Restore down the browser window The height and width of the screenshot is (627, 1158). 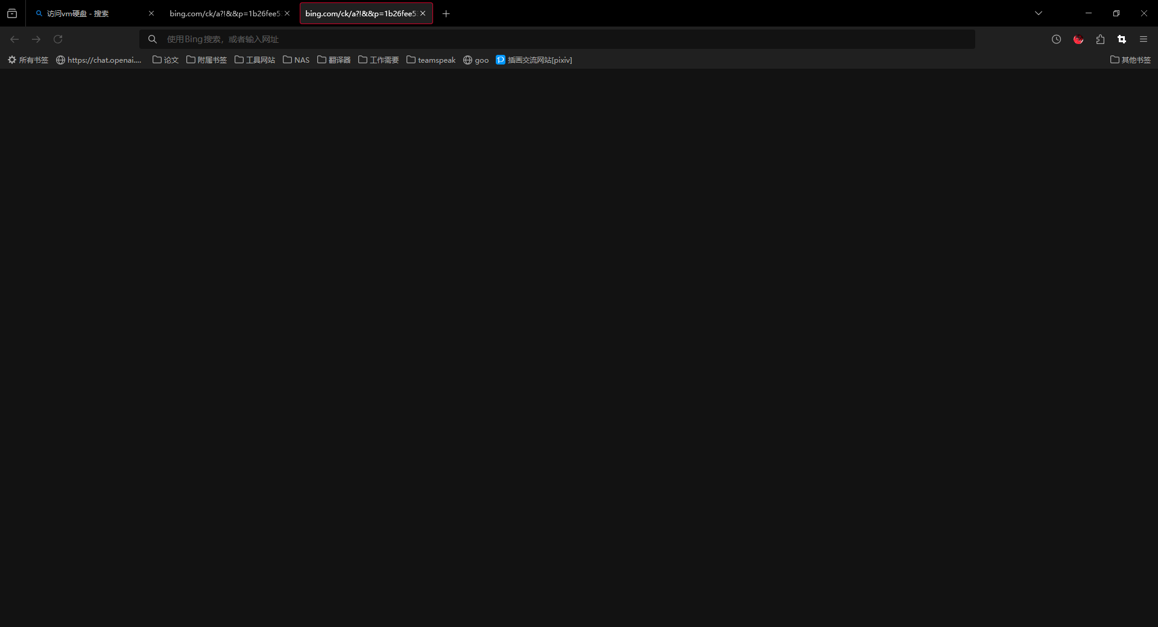1116,13
